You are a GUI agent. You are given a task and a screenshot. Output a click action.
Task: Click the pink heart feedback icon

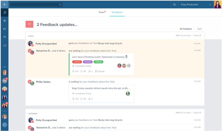pyautogui.click(x=29, y=24)
